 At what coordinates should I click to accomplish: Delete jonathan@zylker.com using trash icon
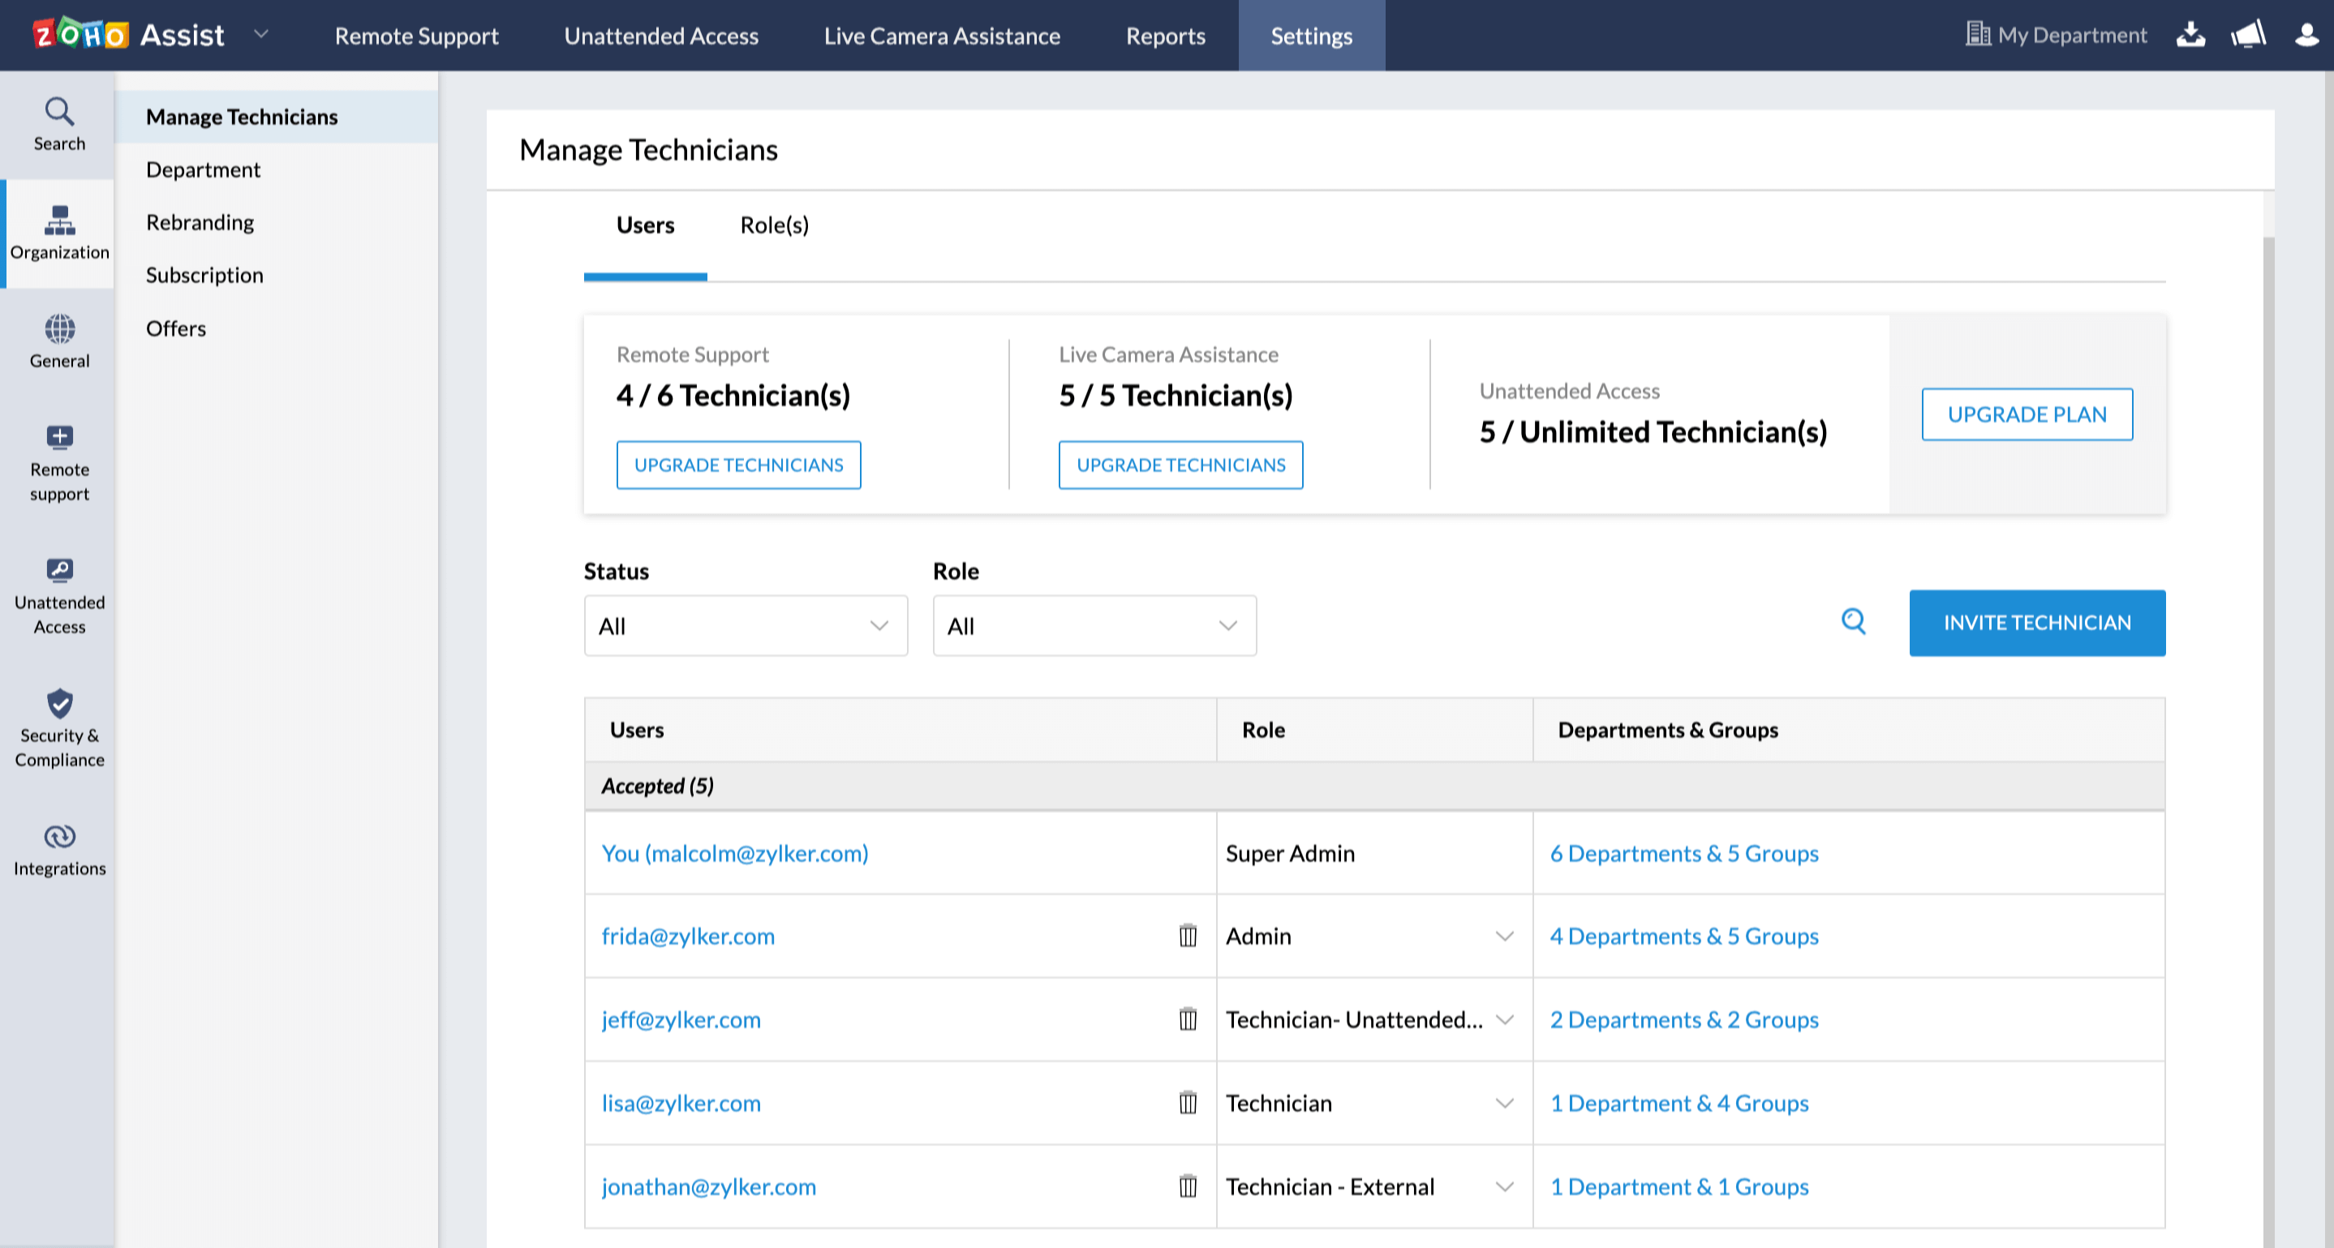pos(1187,1186)
